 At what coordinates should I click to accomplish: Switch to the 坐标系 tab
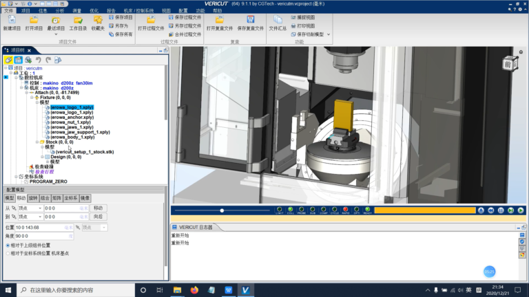point(71,198)
